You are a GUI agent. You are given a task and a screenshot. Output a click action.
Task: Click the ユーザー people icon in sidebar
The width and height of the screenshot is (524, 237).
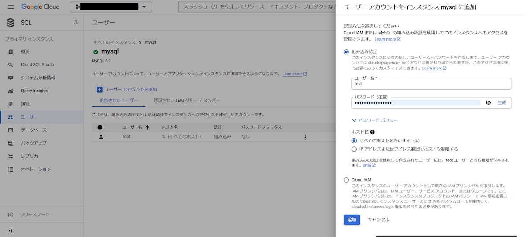click(x=10, y=117)
